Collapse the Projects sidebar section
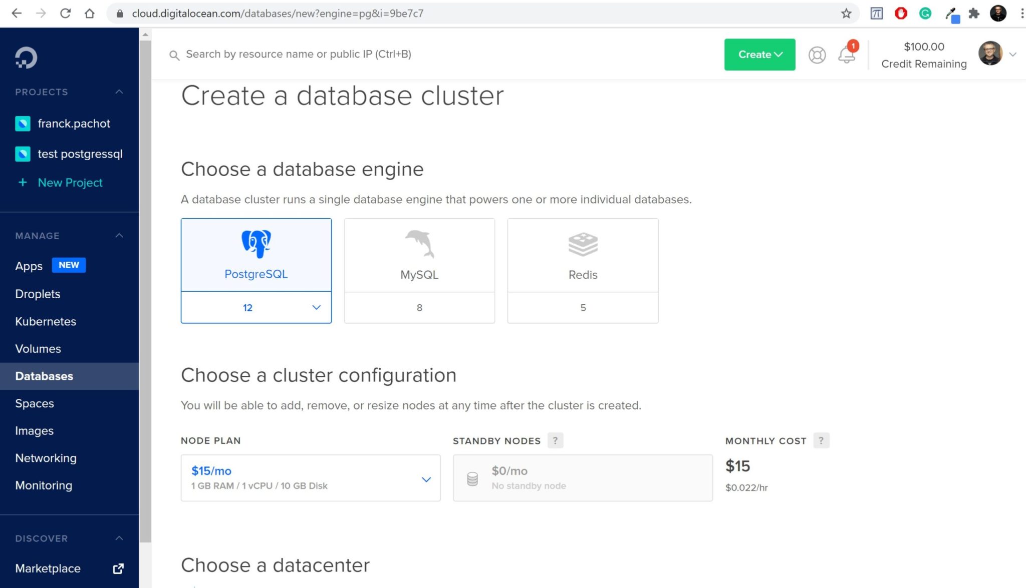This screenshot has height=588, width=1026. pos(119,92)
